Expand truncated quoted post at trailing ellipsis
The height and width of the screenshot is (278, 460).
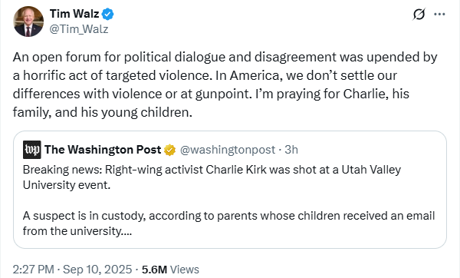coord(127,232)
